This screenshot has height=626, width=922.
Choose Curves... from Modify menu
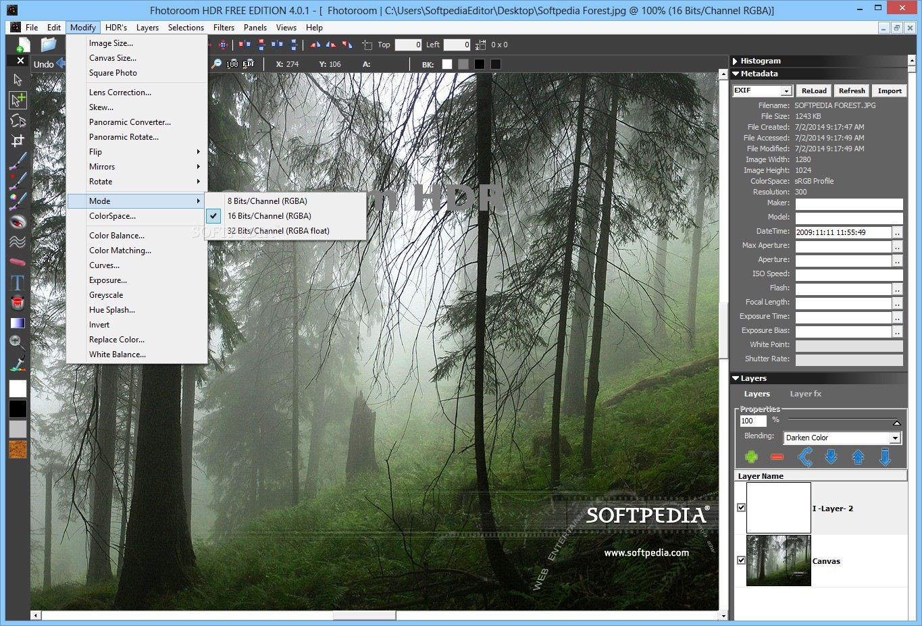click(x=137, y=265)
